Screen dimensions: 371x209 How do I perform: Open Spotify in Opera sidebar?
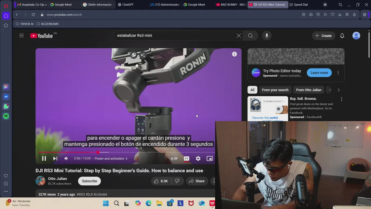[x=6, y=116]
